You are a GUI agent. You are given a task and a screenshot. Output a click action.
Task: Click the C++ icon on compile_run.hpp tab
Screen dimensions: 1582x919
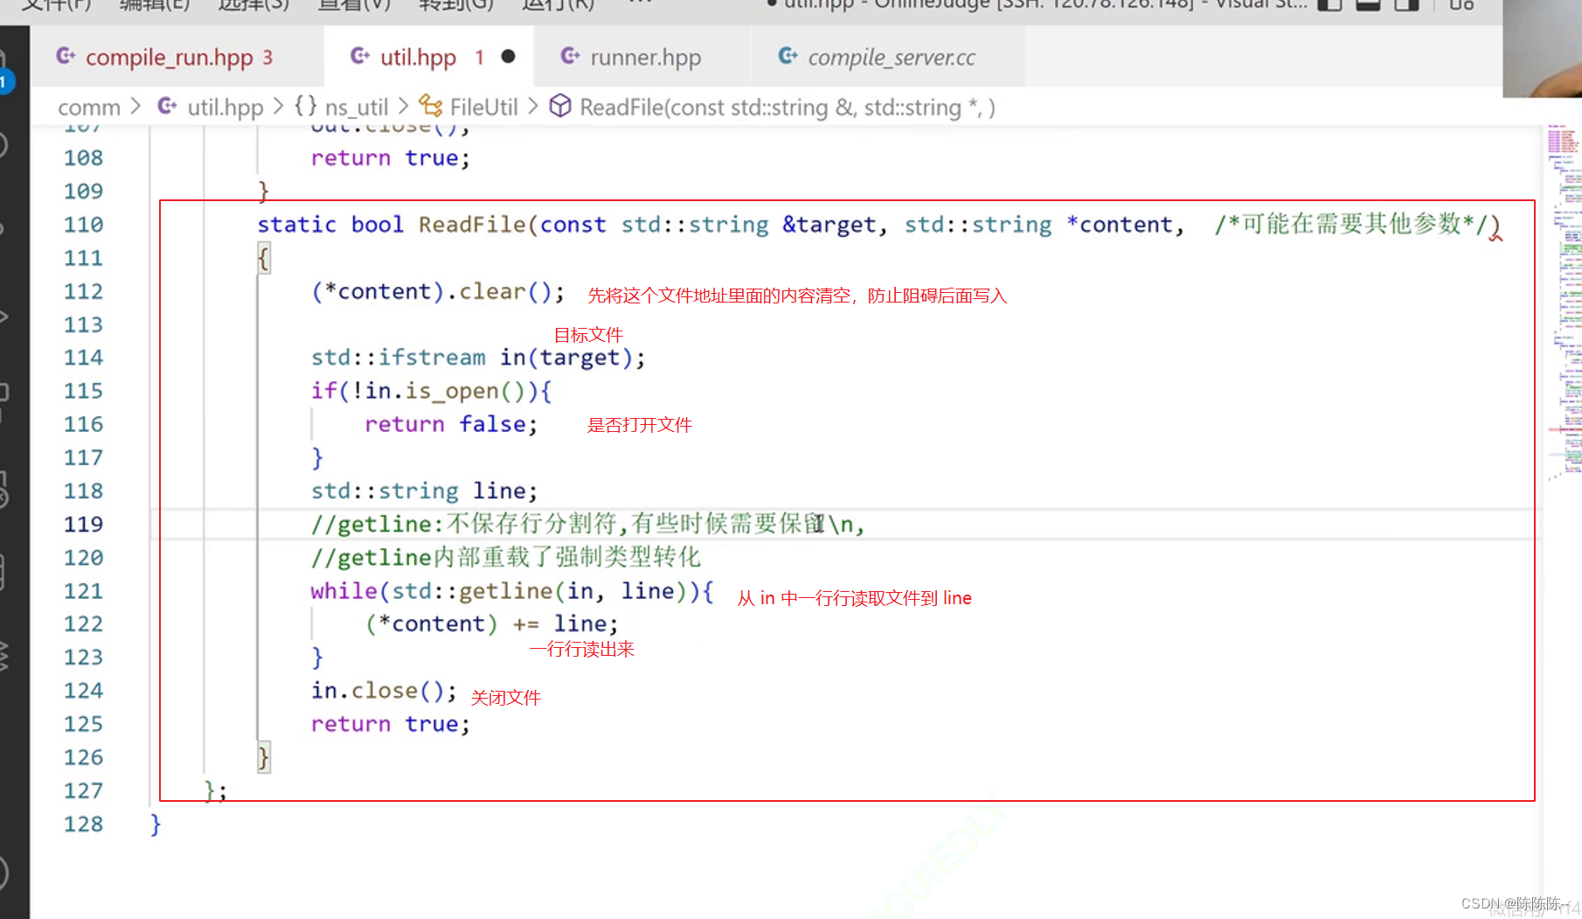(x=66, y=57)
